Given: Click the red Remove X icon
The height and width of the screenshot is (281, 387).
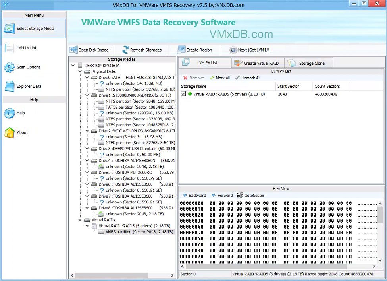Looking at the screenshot, I should [x=185, y=78].
